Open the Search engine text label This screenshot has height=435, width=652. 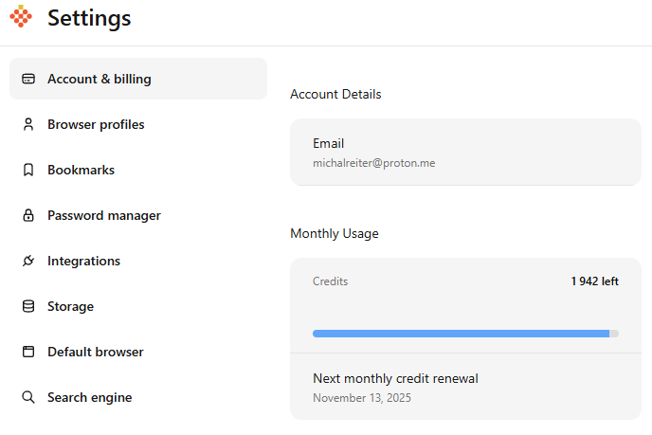point(89,397)
